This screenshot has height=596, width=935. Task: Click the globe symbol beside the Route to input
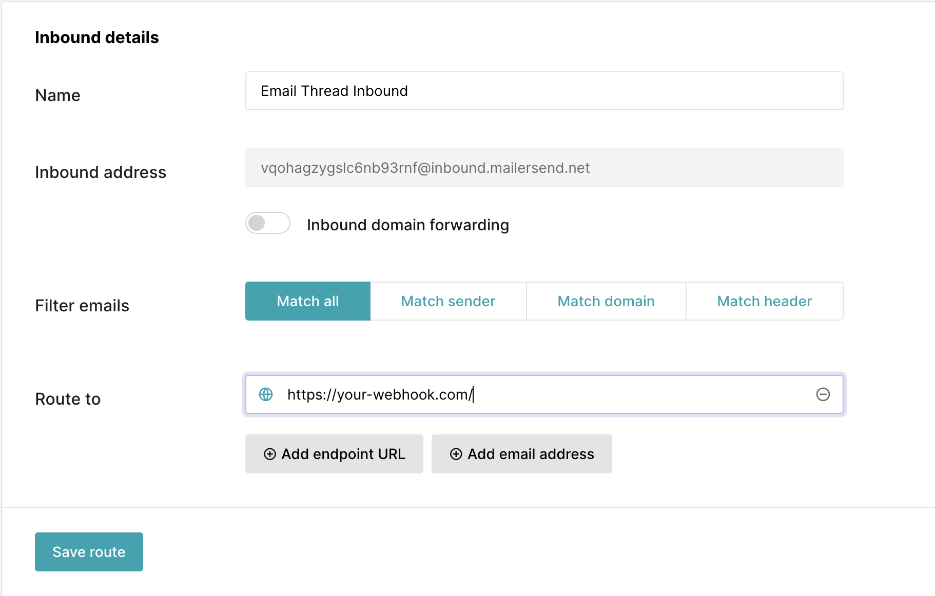(x=266, y=394)
